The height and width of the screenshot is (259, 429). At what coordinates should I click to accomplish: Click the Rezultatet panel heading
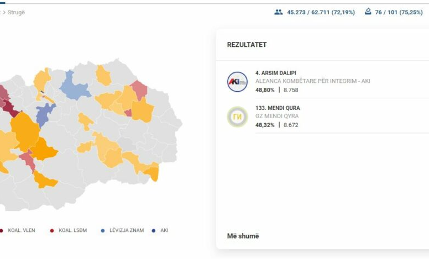(x=247, y=45)
